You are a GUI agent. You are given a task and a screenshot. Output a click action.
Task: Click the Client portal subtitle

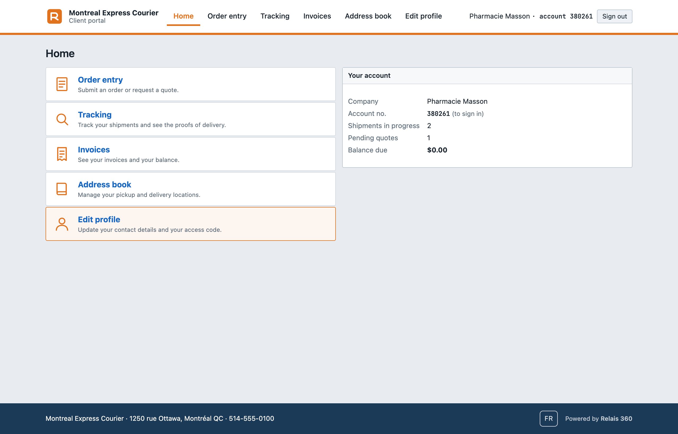tap(87, 21)
